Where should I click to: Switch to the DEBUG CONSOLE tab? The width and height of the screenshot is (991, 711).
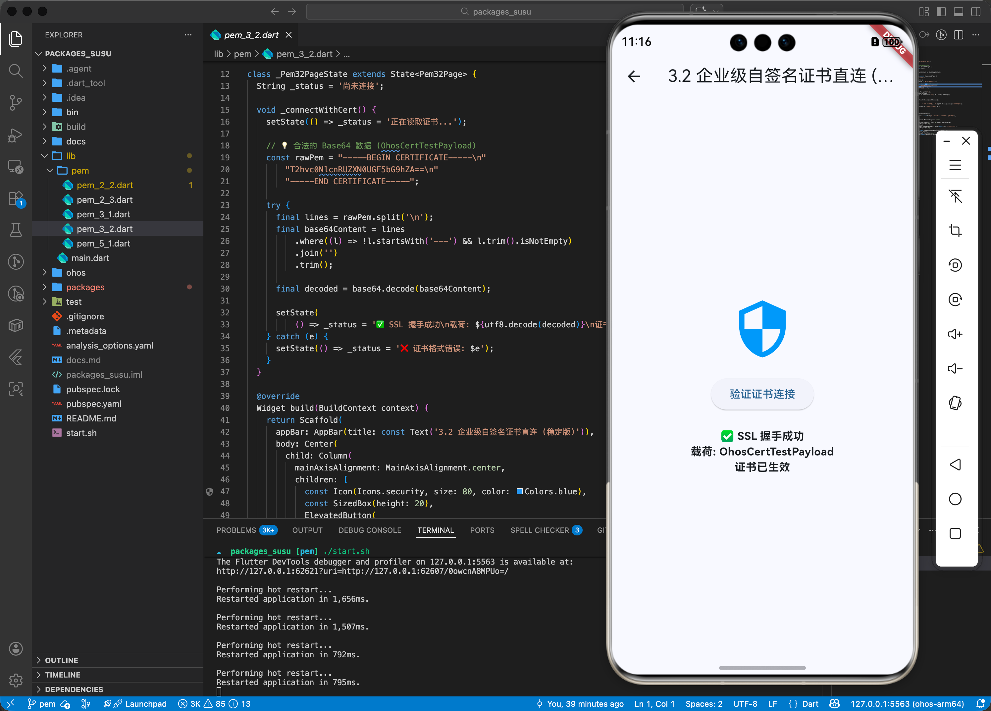[x=370, y=530]
